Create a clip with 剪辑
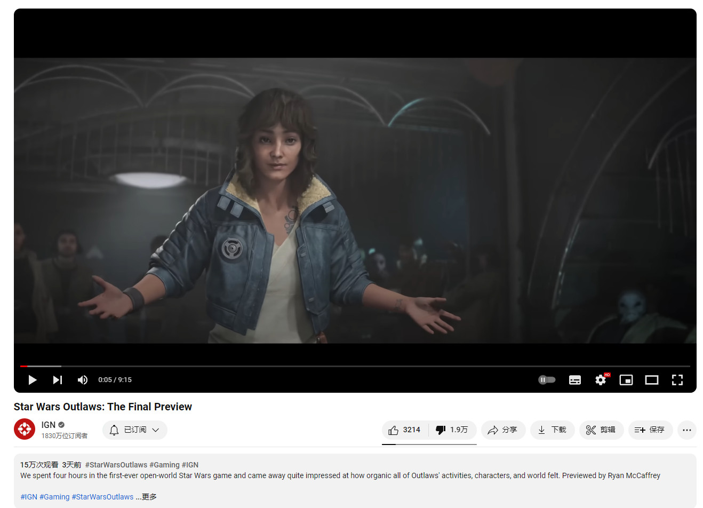This screenshot has height=508, width=703. tap(602, 430)
